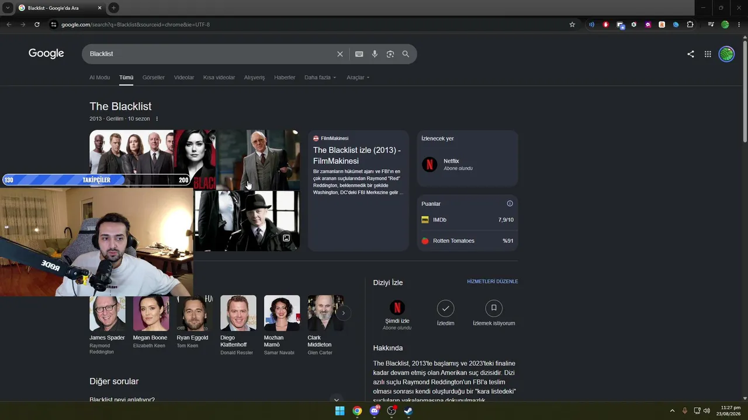Screen dimensions: 748x420
Task: Open the tab search dropdown in Chrome
Action: tap(8, 8)
